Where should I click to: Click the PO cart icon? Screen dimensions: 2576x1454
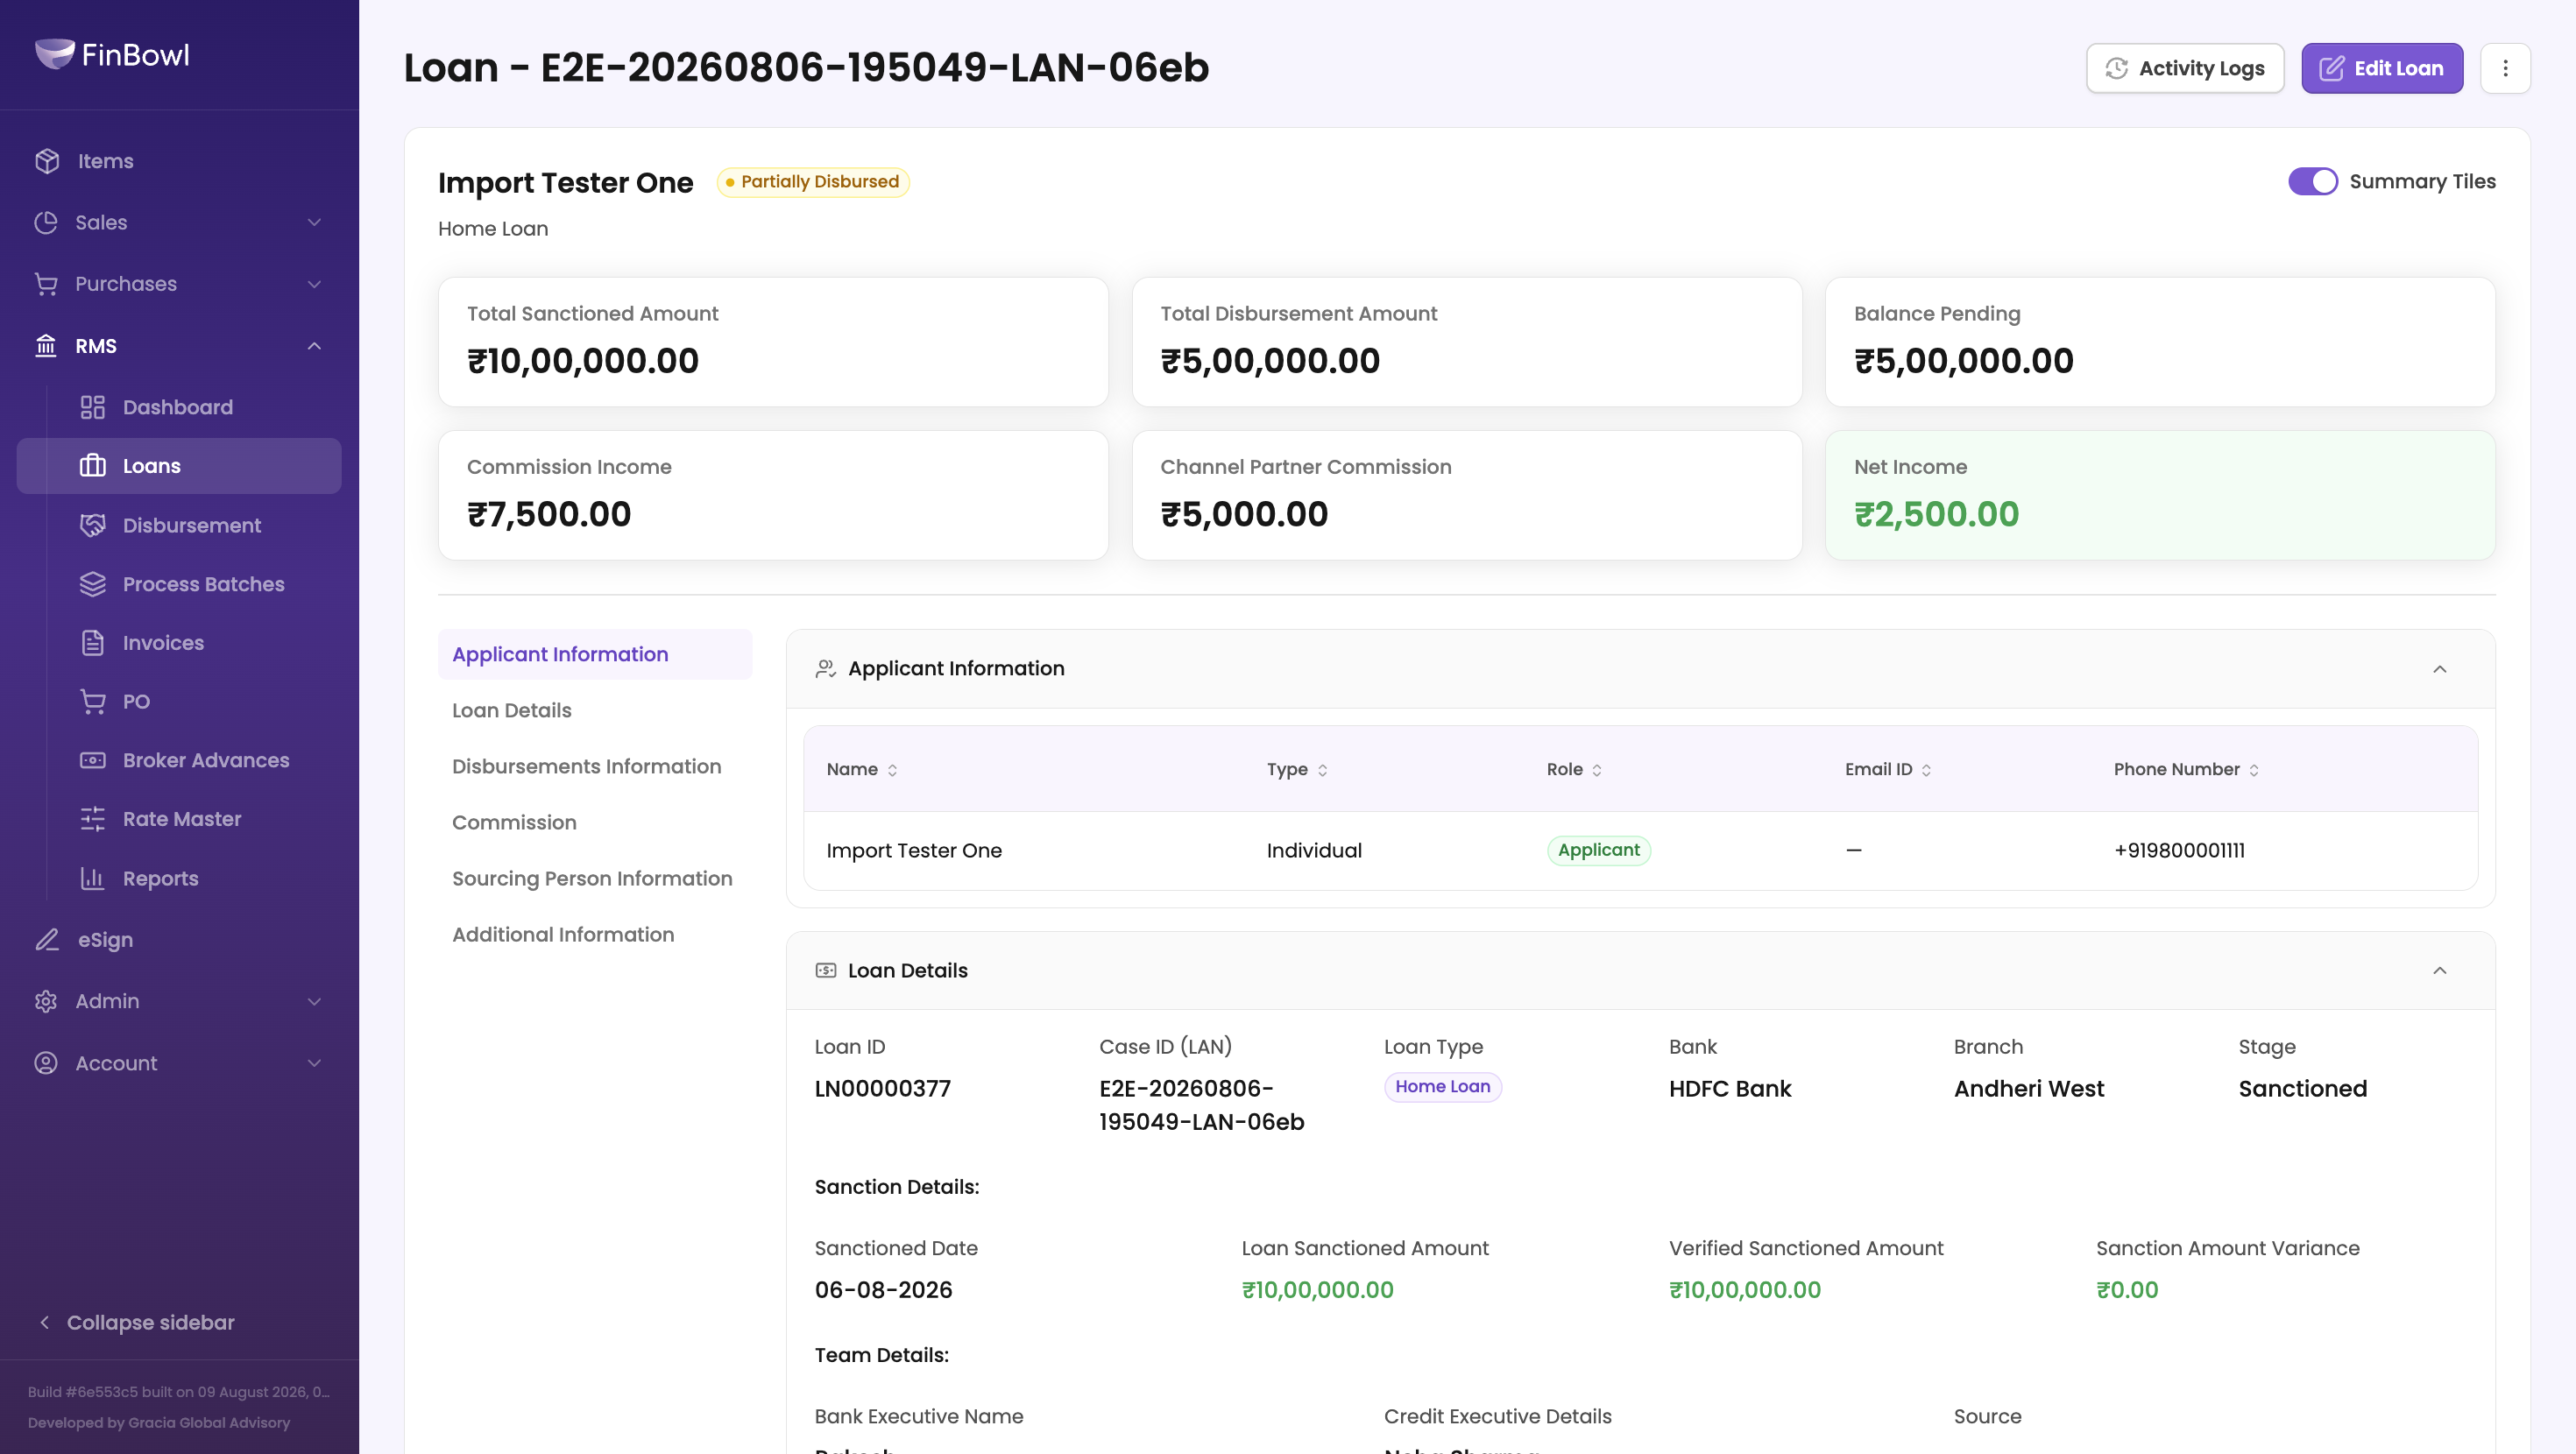tap(93, 702)
